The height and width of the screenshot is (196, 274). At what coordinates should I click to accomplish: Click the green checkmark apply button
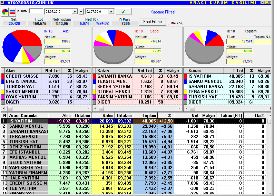124,11
